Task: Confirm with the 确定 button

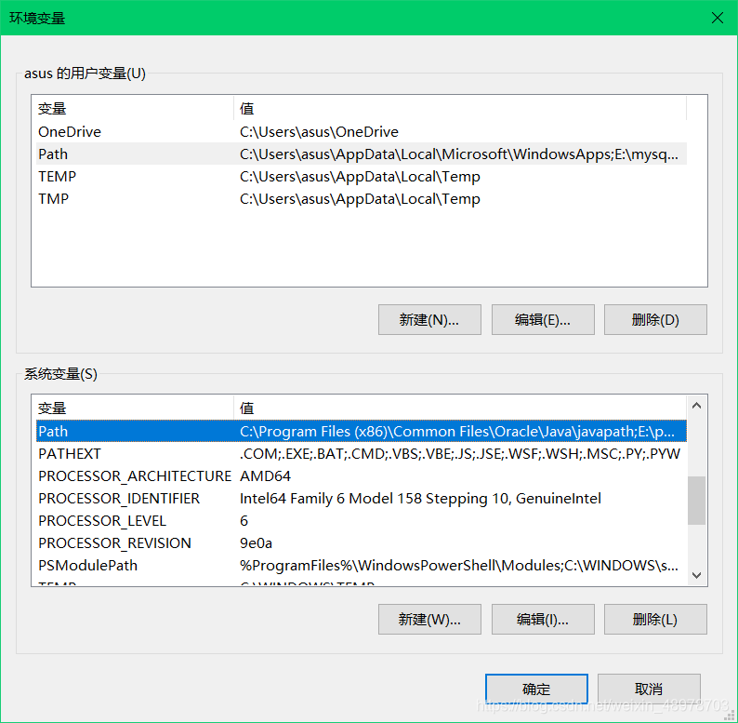Action: click(x=536, y=690)
